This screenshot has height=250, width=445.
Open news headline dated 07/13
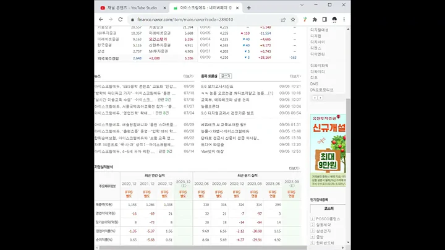(x=135, y=93)
